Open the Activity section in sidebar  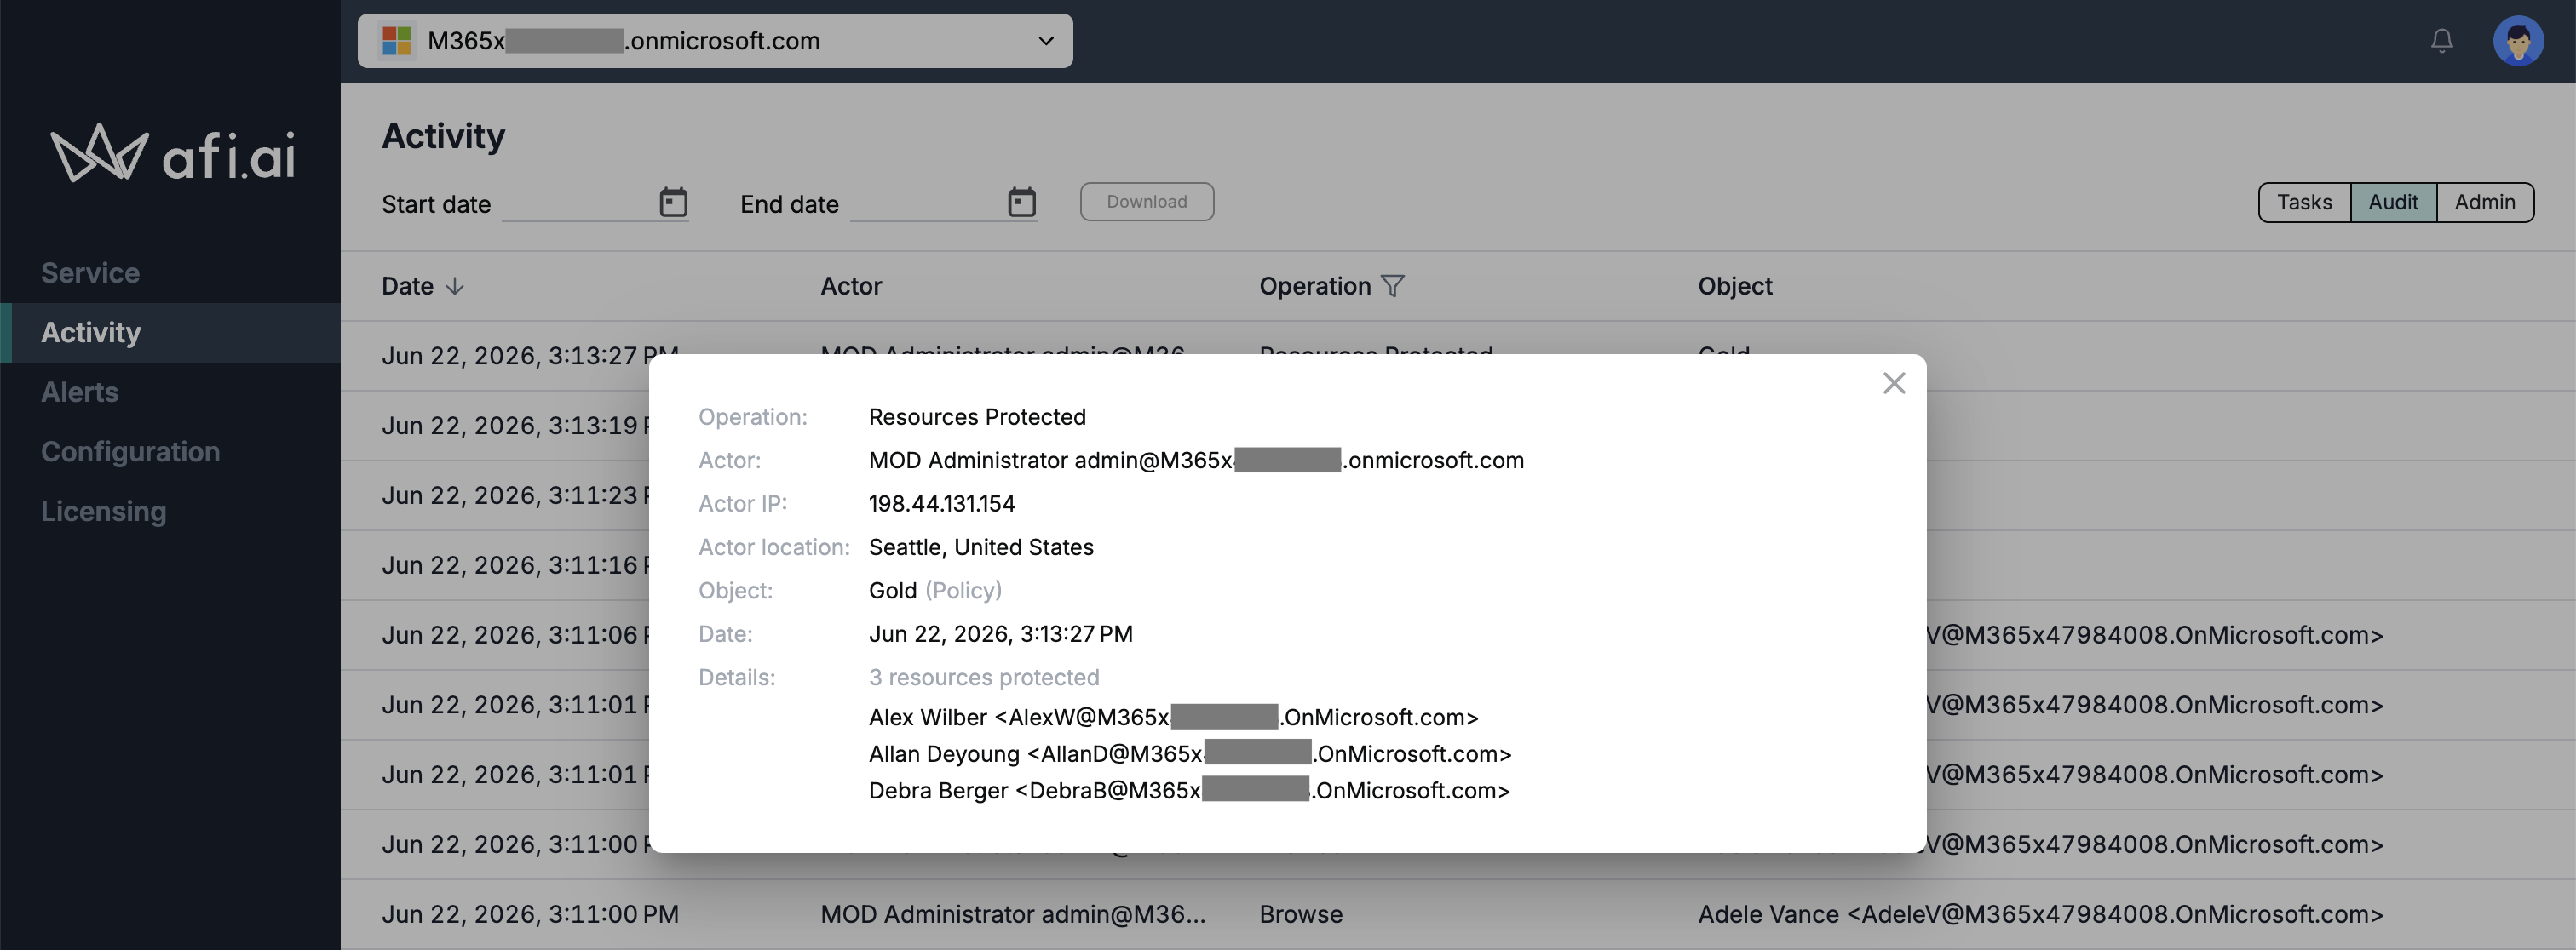[170, 333]
